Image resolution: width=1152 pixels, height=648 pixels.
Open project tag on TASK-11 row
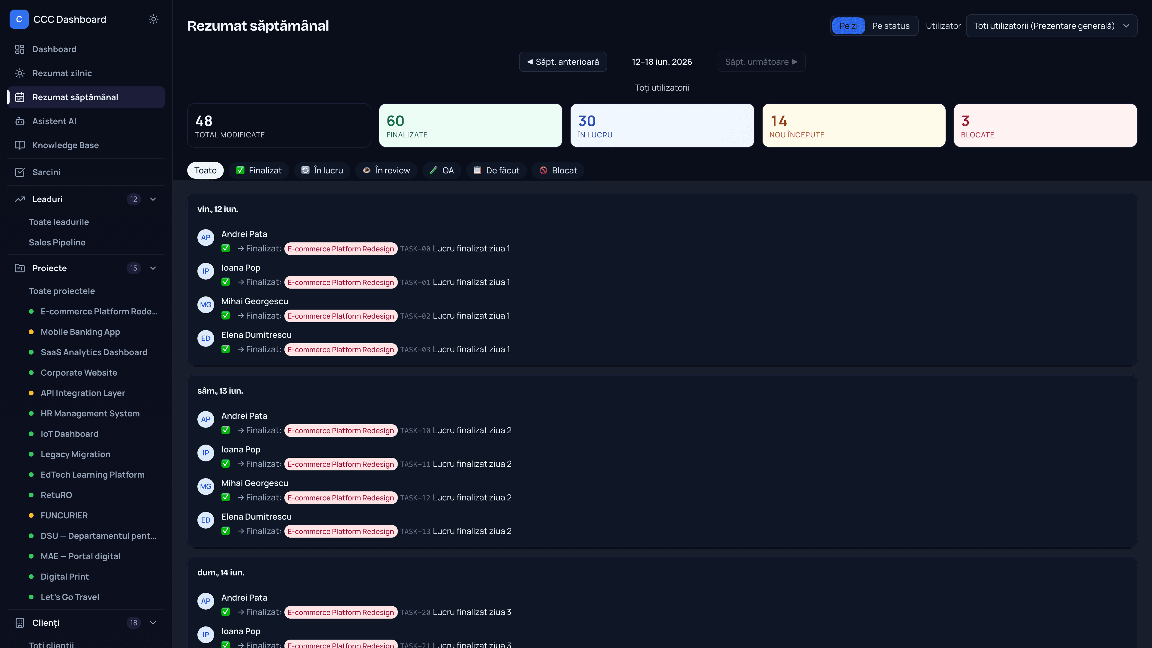point(341,464)
